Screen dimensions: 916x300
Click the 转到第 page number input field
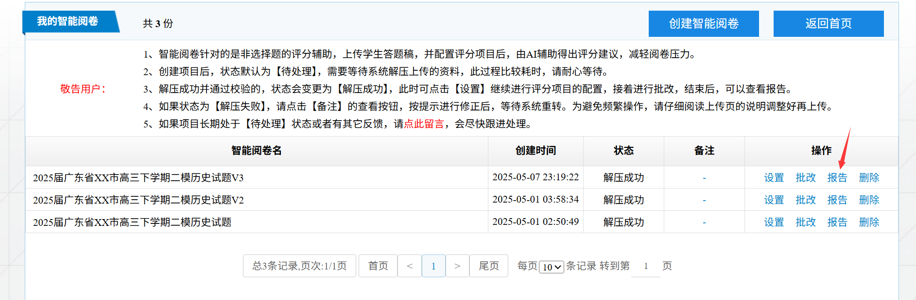pos(645,266)
